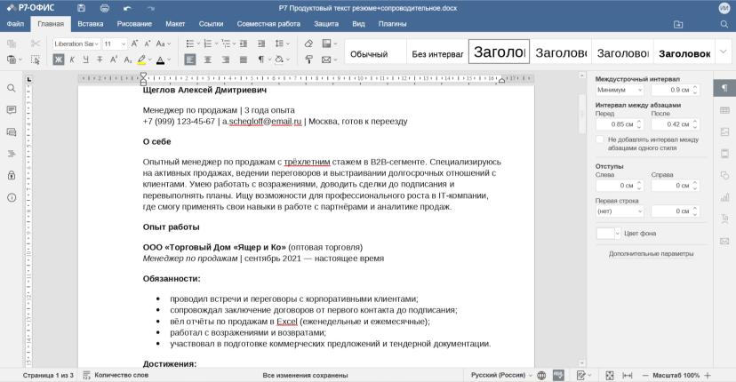Switch to the Совместная работа tab
The image size is (736, 382).
268,24
